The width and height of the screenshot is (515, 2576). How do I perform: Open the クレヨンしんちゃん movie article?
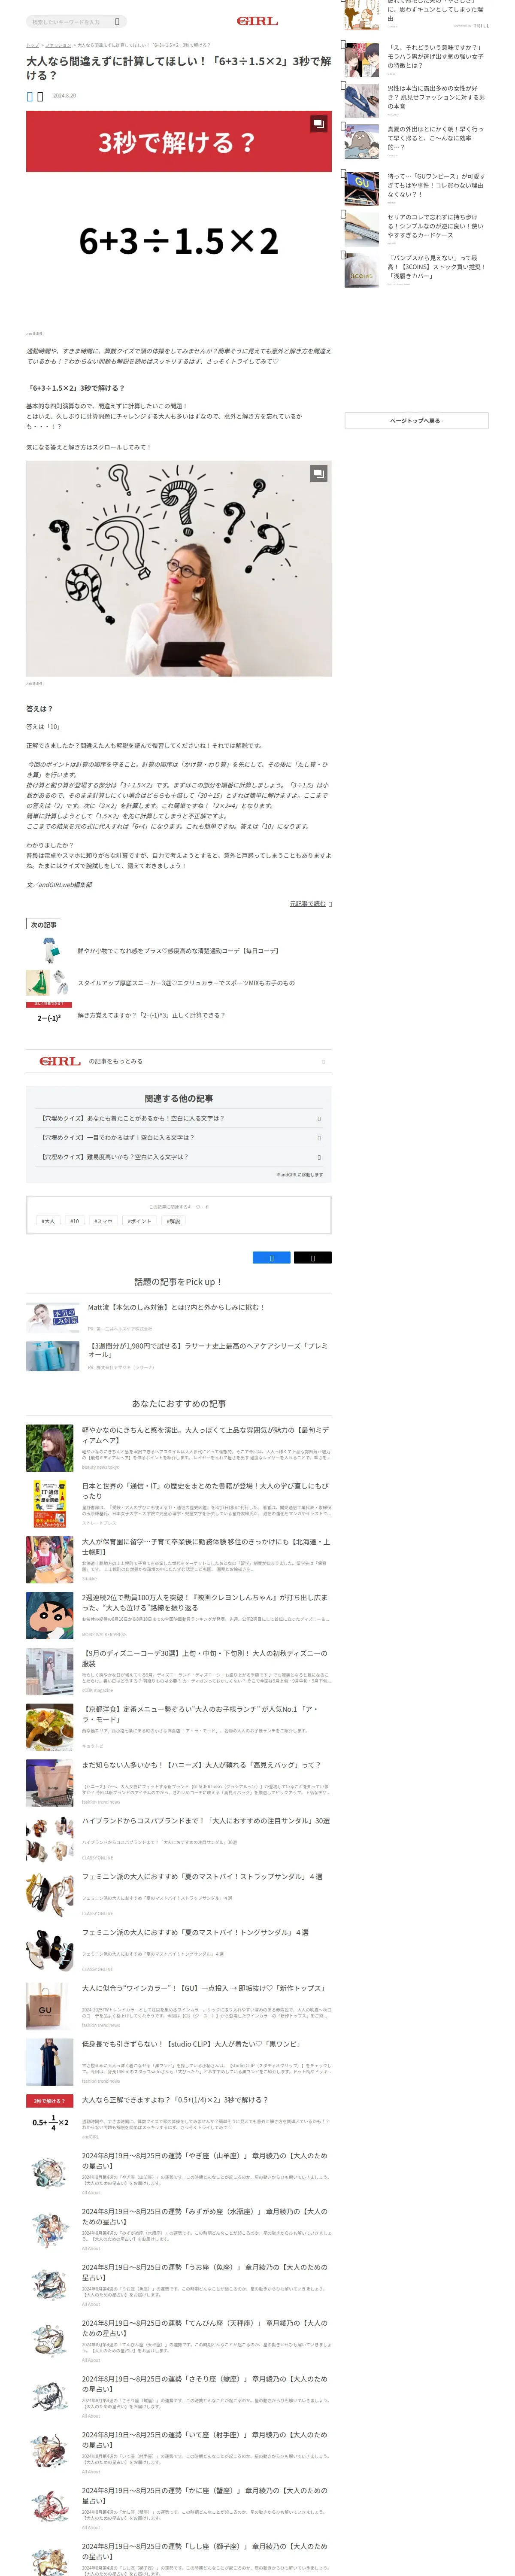(x=205, y=1602)
